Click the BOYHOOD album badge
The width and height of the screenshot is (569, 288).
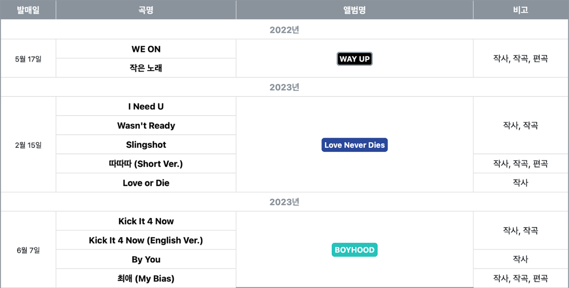(x=355, y=250)
